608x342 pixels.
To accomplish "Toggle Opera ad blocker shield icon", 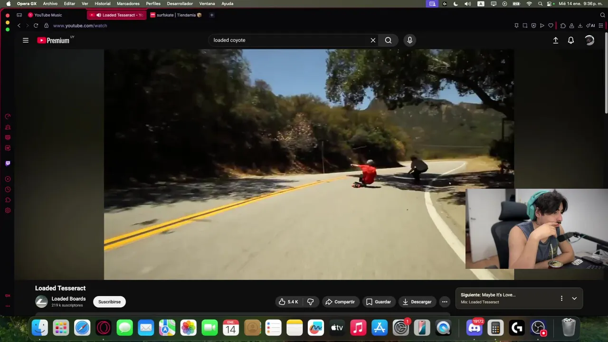I will (533, 26).
